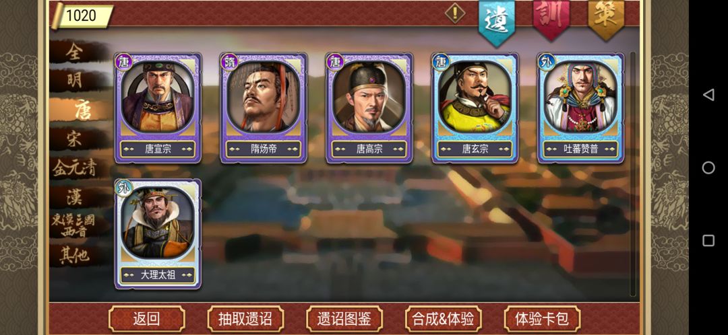Tap the Android home circle icon
Viewport: 728px width, 335px height.
click(x=708, y=167)
